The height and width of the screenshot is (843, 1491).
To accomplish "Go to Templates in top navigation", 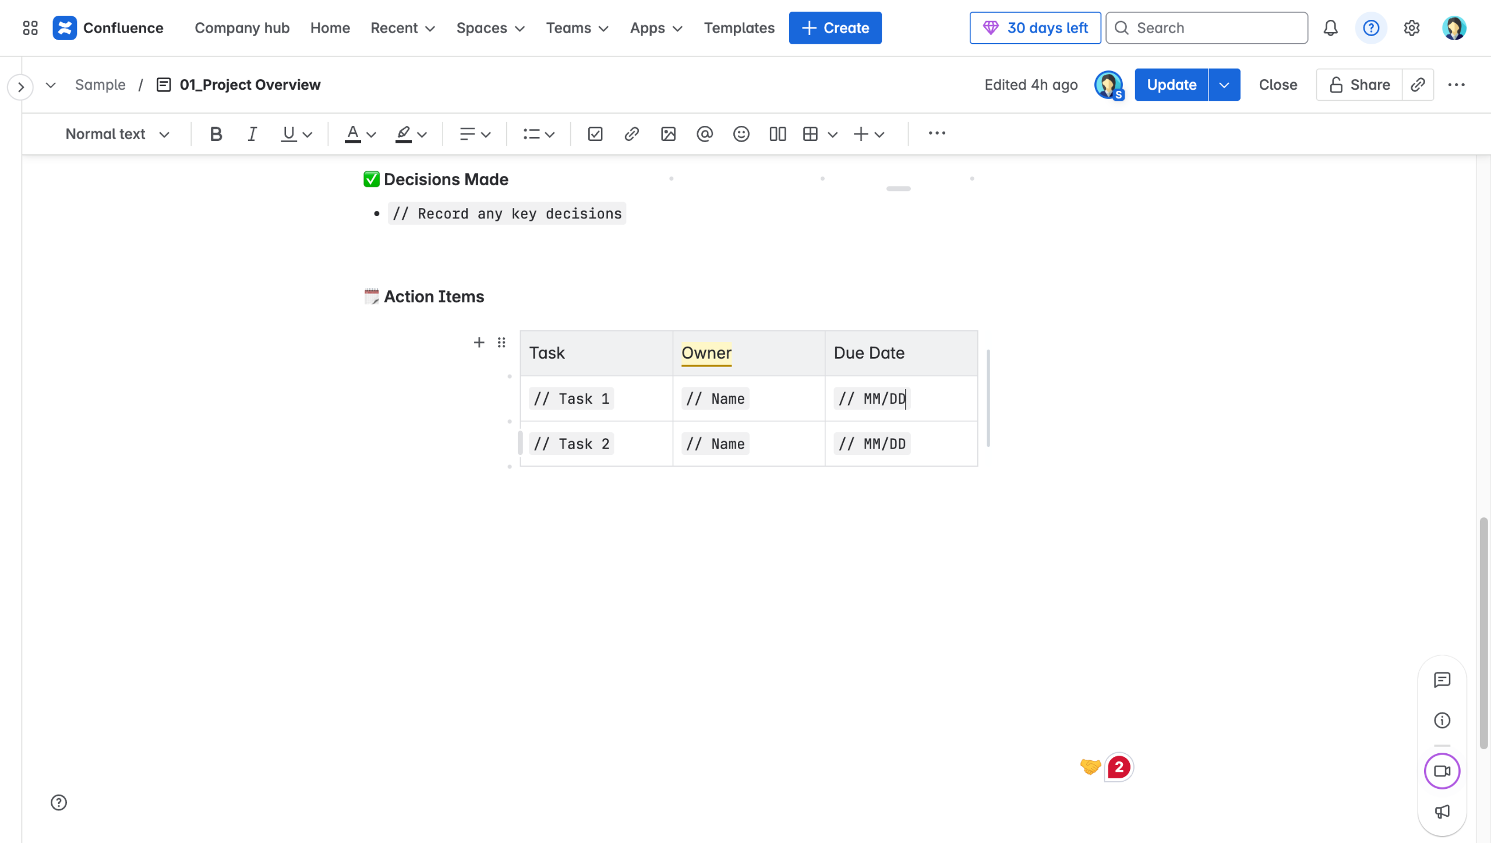I will pos(739,28).
